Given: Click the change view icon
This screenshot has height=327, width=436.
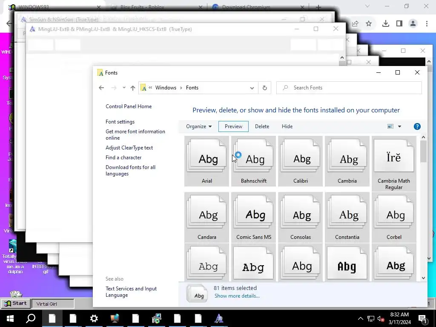Looking at the screenshot, I should (x=390, y=126).
